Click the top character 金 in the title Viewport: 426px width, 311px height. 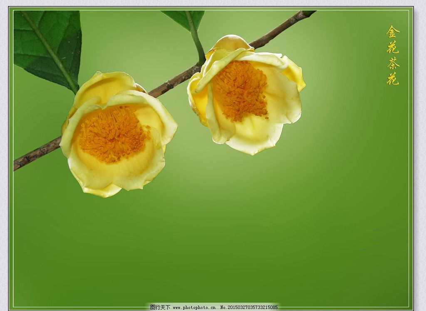[393, 32]
